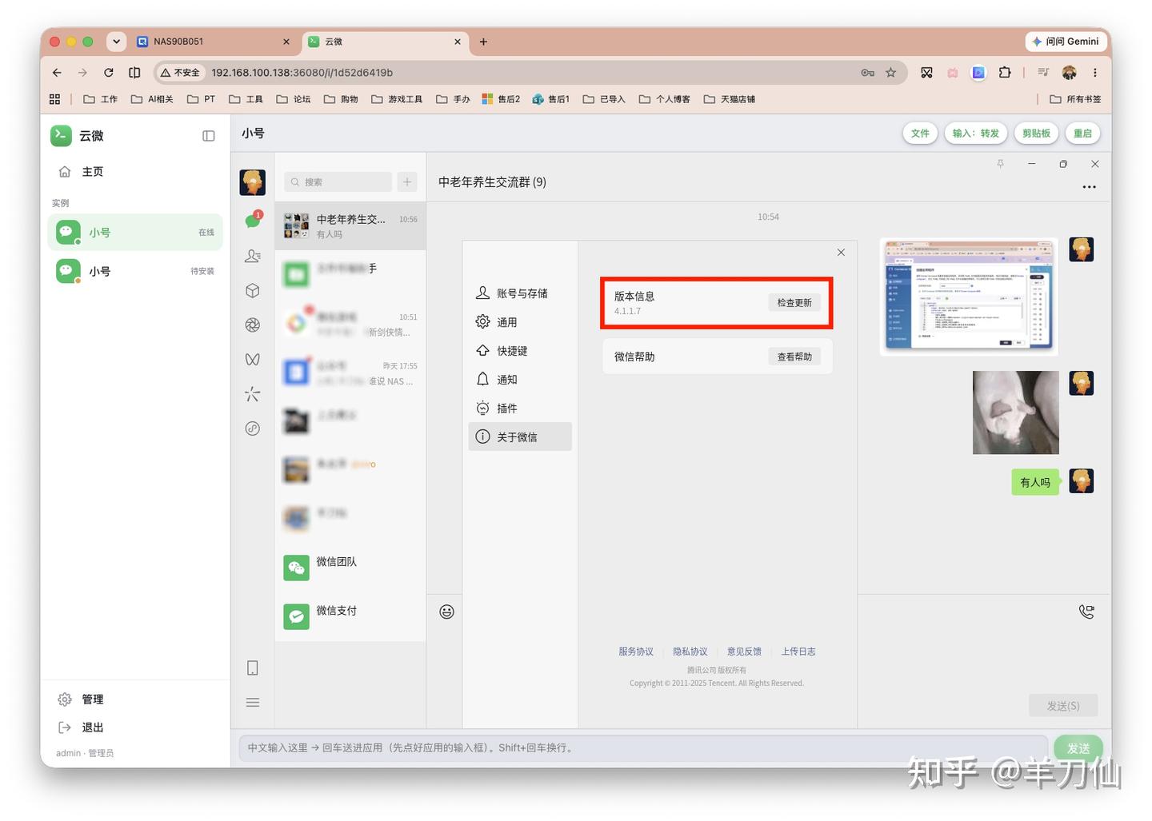Select the 小号 instance marked 待安装
The height and width of the screenshot is (821, 1152).
[134, 271]
